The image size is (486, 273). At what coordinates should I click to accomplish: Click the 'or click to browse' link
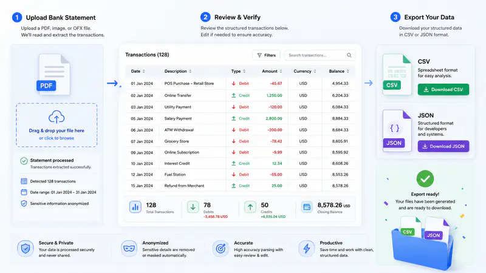click(x=56, y=138)
